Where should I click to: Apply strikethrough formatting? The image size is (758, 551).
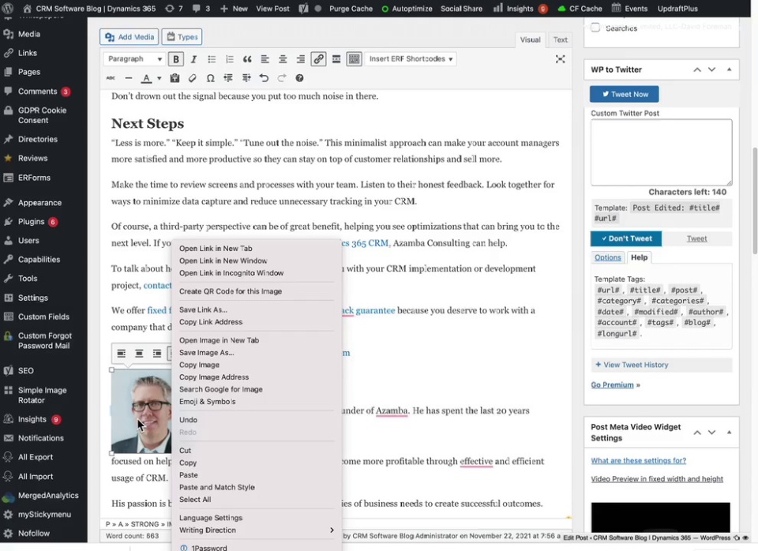pos(111,78)
